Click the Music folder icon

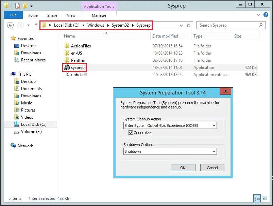point(17,103)
